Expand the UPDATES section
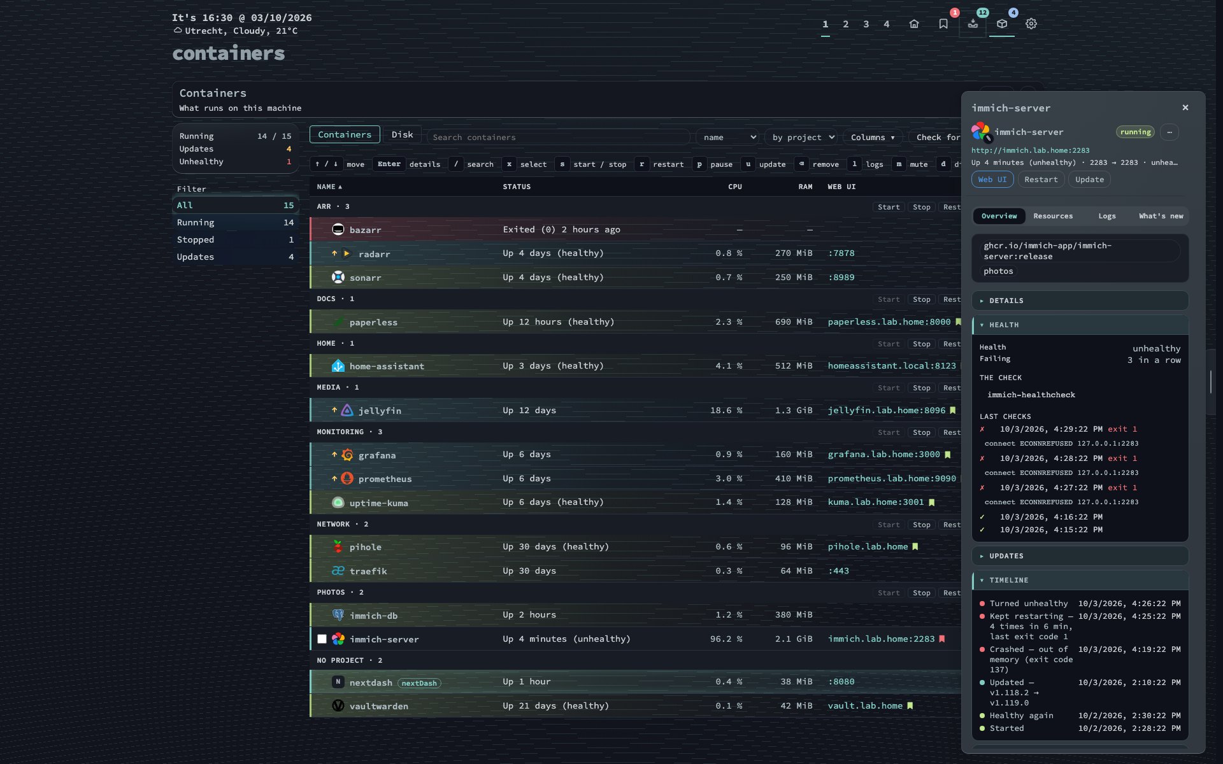 click(1080, 556)
